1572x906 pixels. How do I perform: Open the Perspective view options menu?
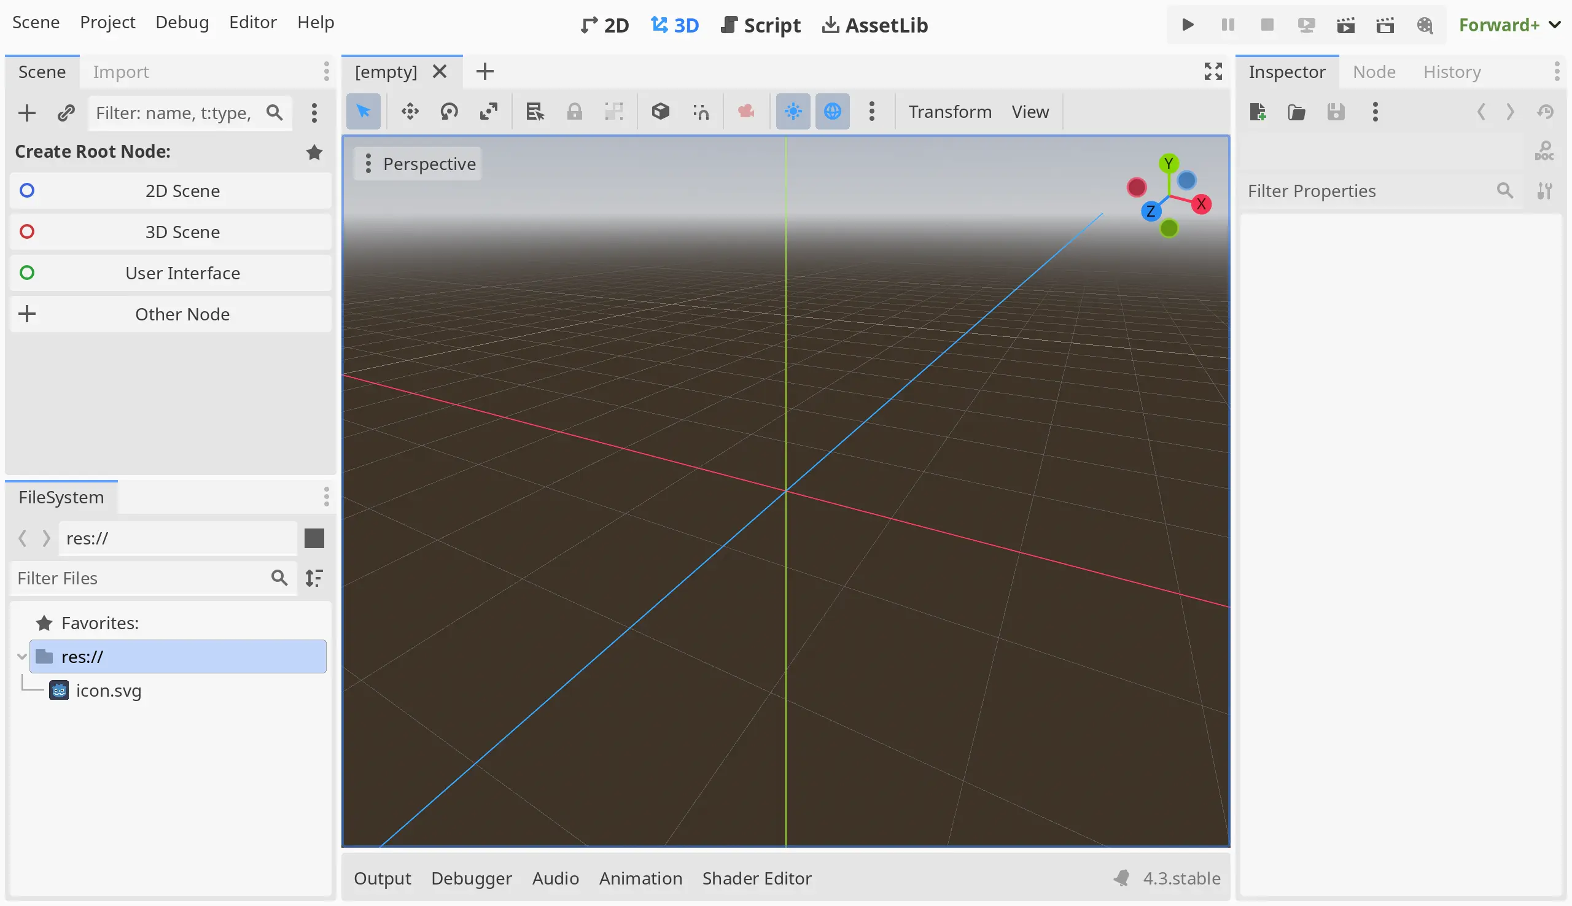pos(418,164)
